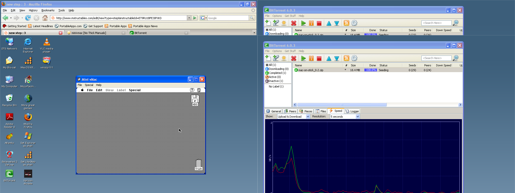Open Apple menu in Mini vMac
Viewport: 515px width, 193px height.
coord(82,90)
